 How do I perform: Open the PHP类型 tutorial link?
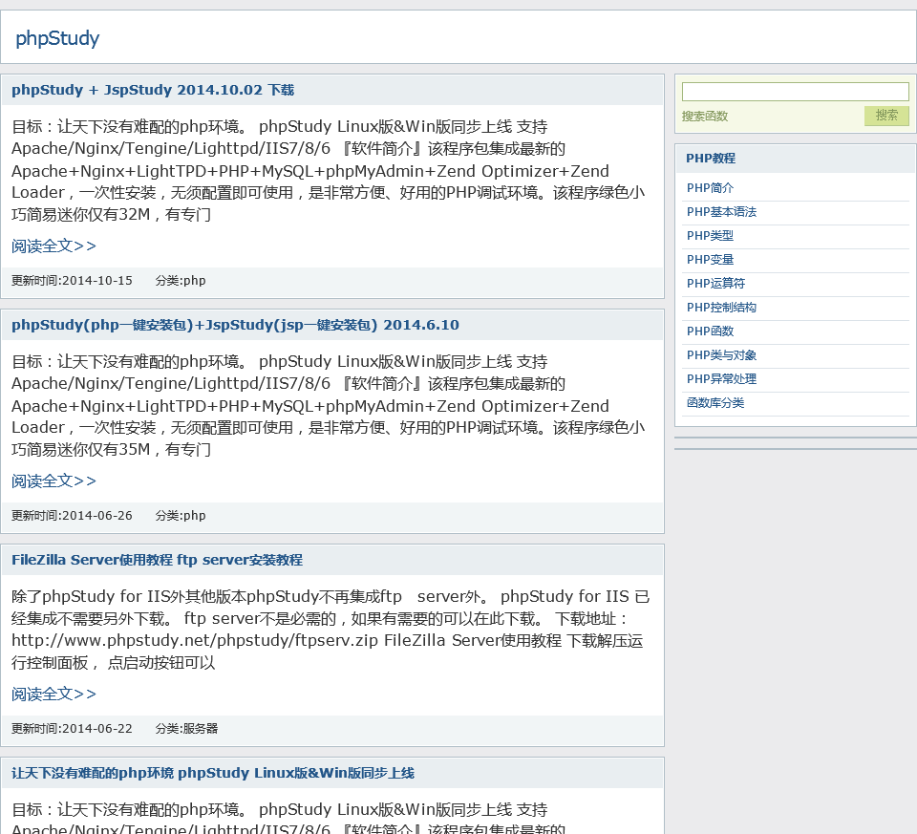point(710,236)
